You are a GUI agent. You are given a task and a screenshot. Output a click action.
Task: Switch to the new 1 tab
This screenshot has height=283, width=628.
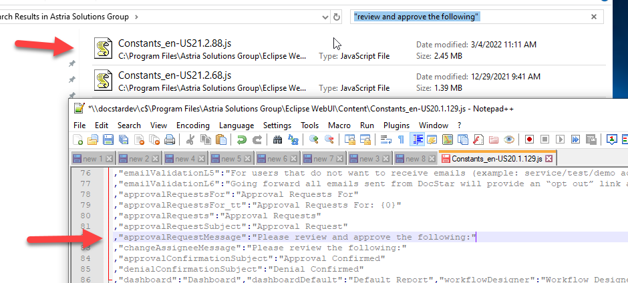click(x=93, y=158)
